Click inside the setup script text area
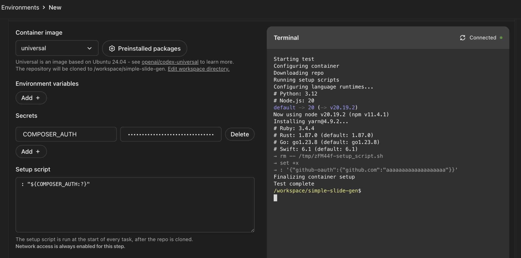The height and width of the screenshot is (258, 521). click(135, 204)
